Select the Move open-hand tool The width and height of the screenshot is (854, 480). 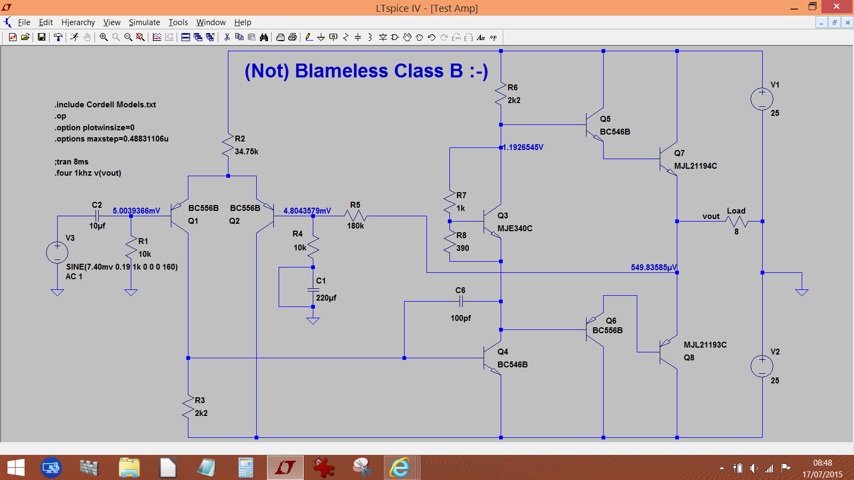click(x=407, y=37)
